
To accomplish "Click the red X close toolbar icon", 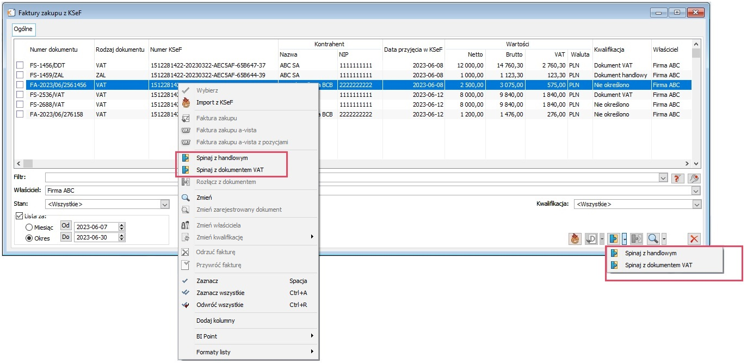I will 694,238.
